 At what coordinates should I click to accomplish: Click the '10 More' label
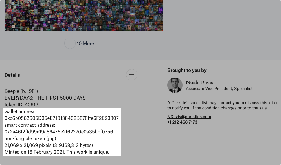click(x=85, y=43)
